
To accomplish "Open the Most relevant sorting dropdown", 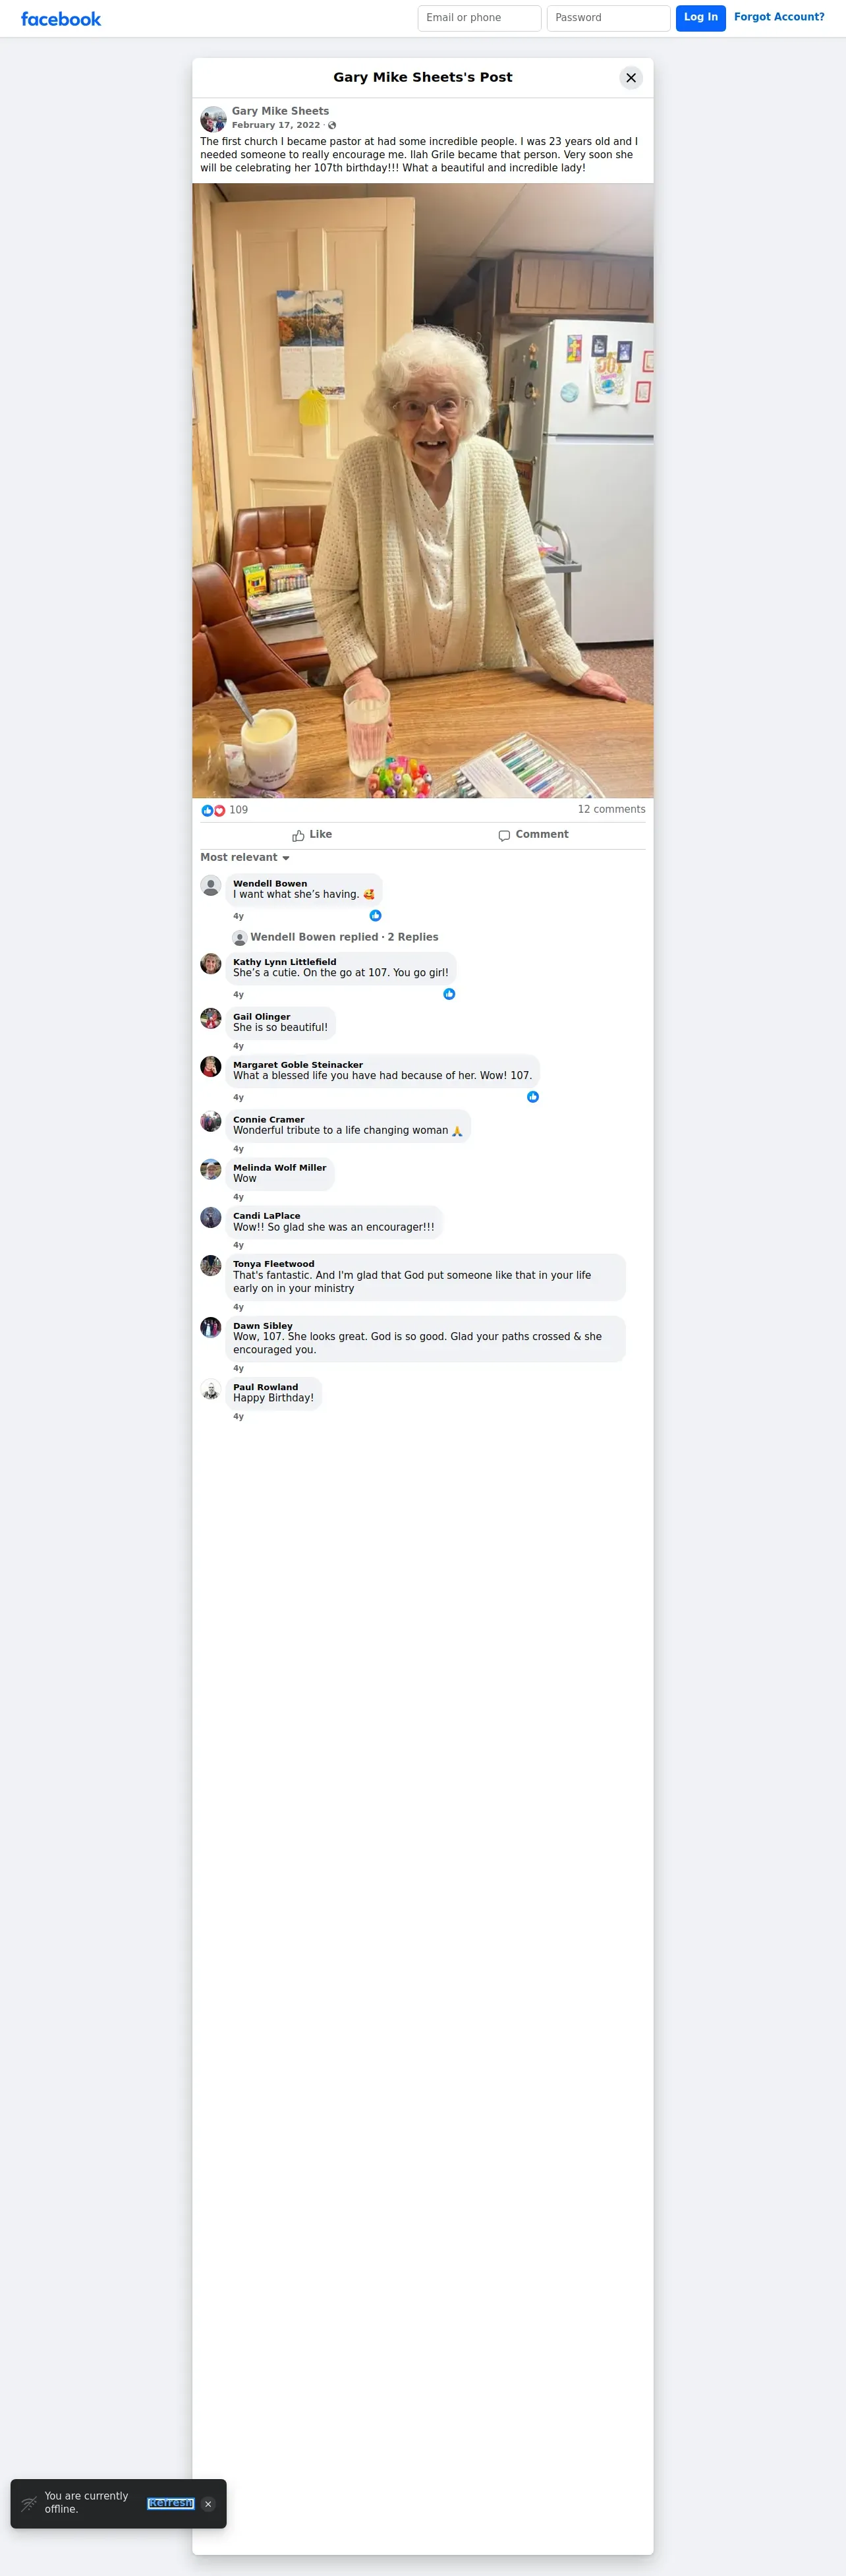I will [x=245, y=858].
